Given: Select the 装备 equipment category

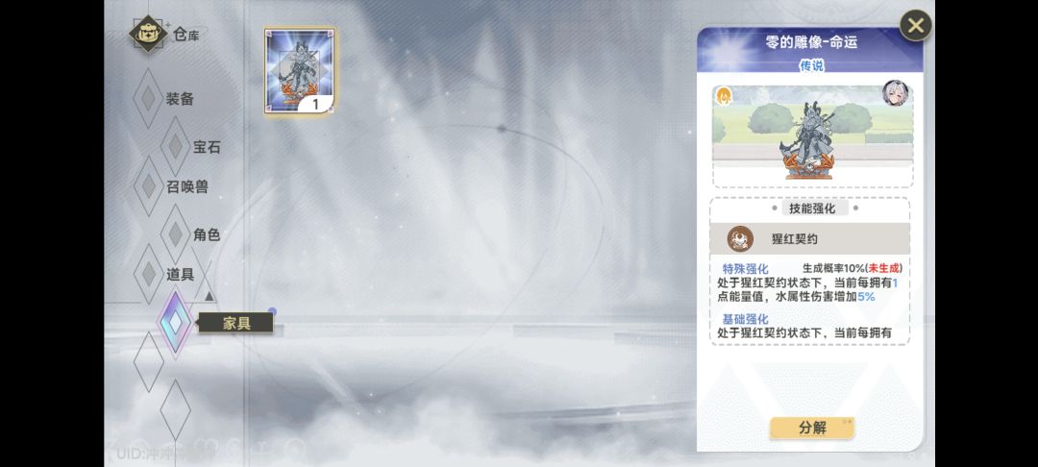Looking at the screenshot, I should click(180, 99).
